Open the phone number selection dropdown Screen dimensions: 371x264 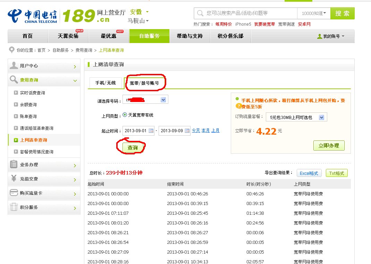coord(163,100)
